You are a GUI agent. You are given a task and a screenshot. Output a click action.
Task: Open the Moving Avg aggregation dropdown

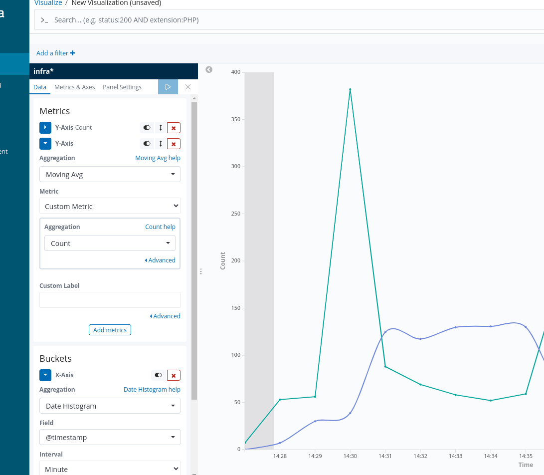tap(110, 175)
